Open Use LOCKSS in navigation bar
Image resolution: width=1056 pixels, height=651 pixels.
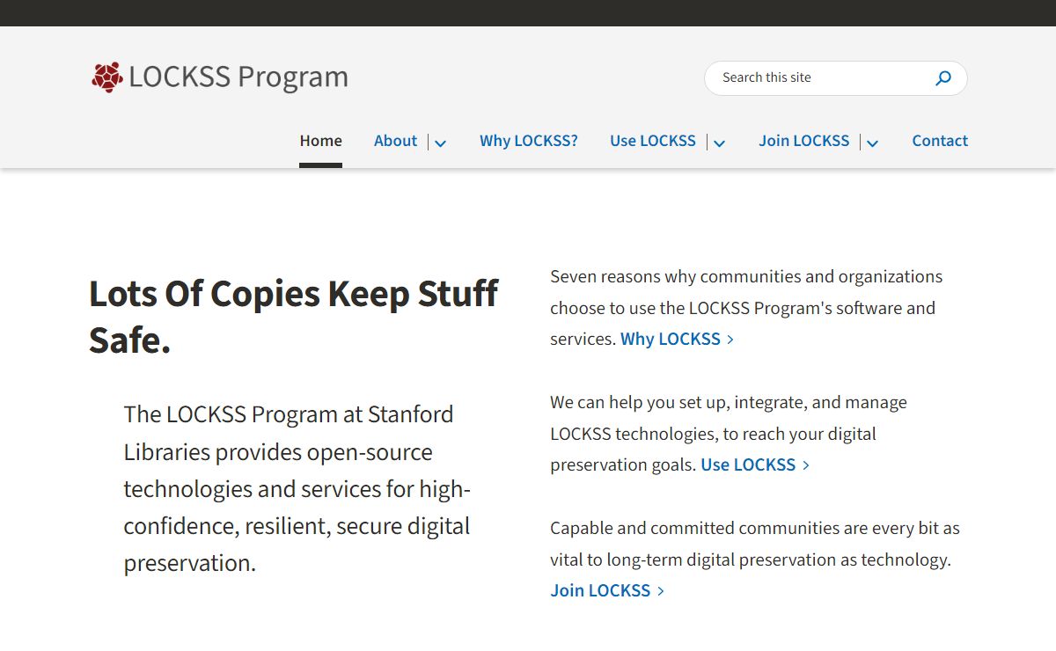pyautogui.click(x=653, y=141)
